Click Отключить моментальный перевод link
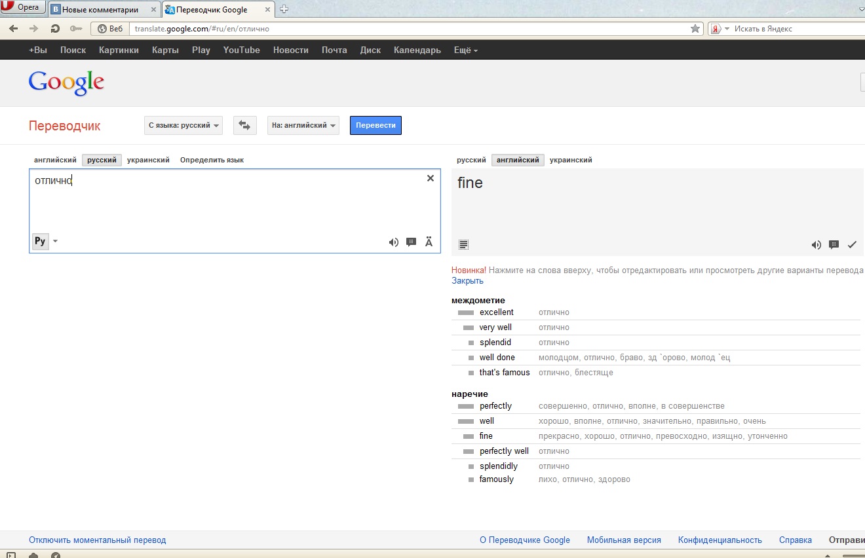Screen dimensions: 865x558 coord(98,540)
